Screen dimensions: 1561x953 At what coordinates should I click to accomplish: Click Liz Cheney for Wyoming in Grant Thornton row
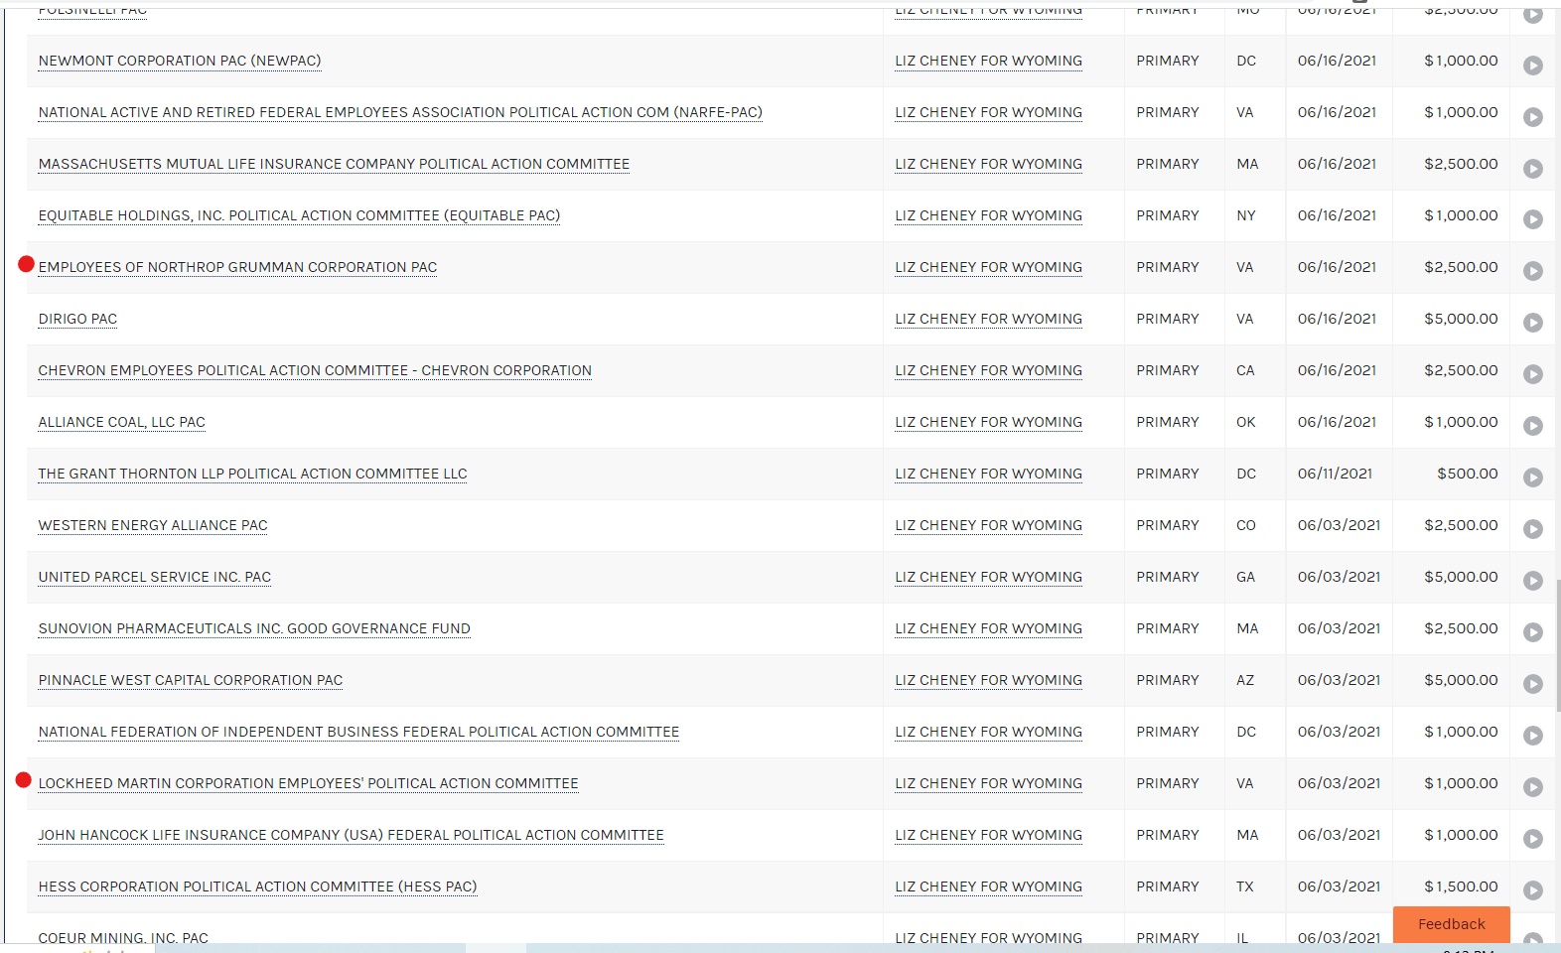coord(988,474)
